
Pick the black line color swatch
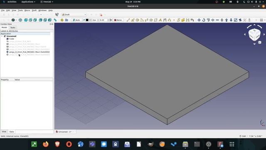[x=87, y=20]
